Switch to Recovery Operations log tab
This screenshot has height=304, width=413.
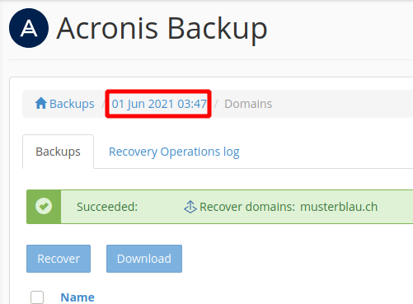pos(174,152)
